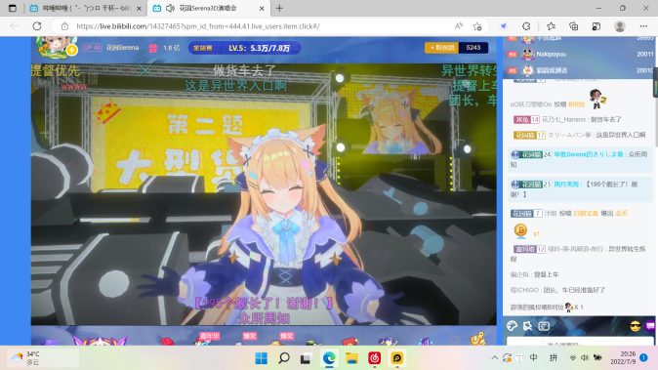Click the pink gift icon beside 1.8亿

coord(152,48)
